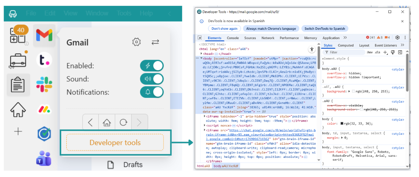Open the View menu
This screenshot has height=177, width=419.
tap(70, 13)
